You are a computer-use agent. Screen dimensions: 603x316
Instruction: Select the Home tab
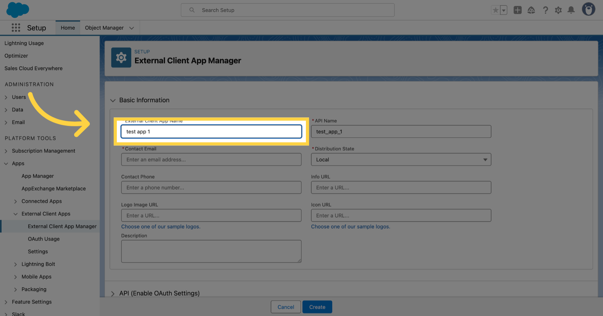68,28
